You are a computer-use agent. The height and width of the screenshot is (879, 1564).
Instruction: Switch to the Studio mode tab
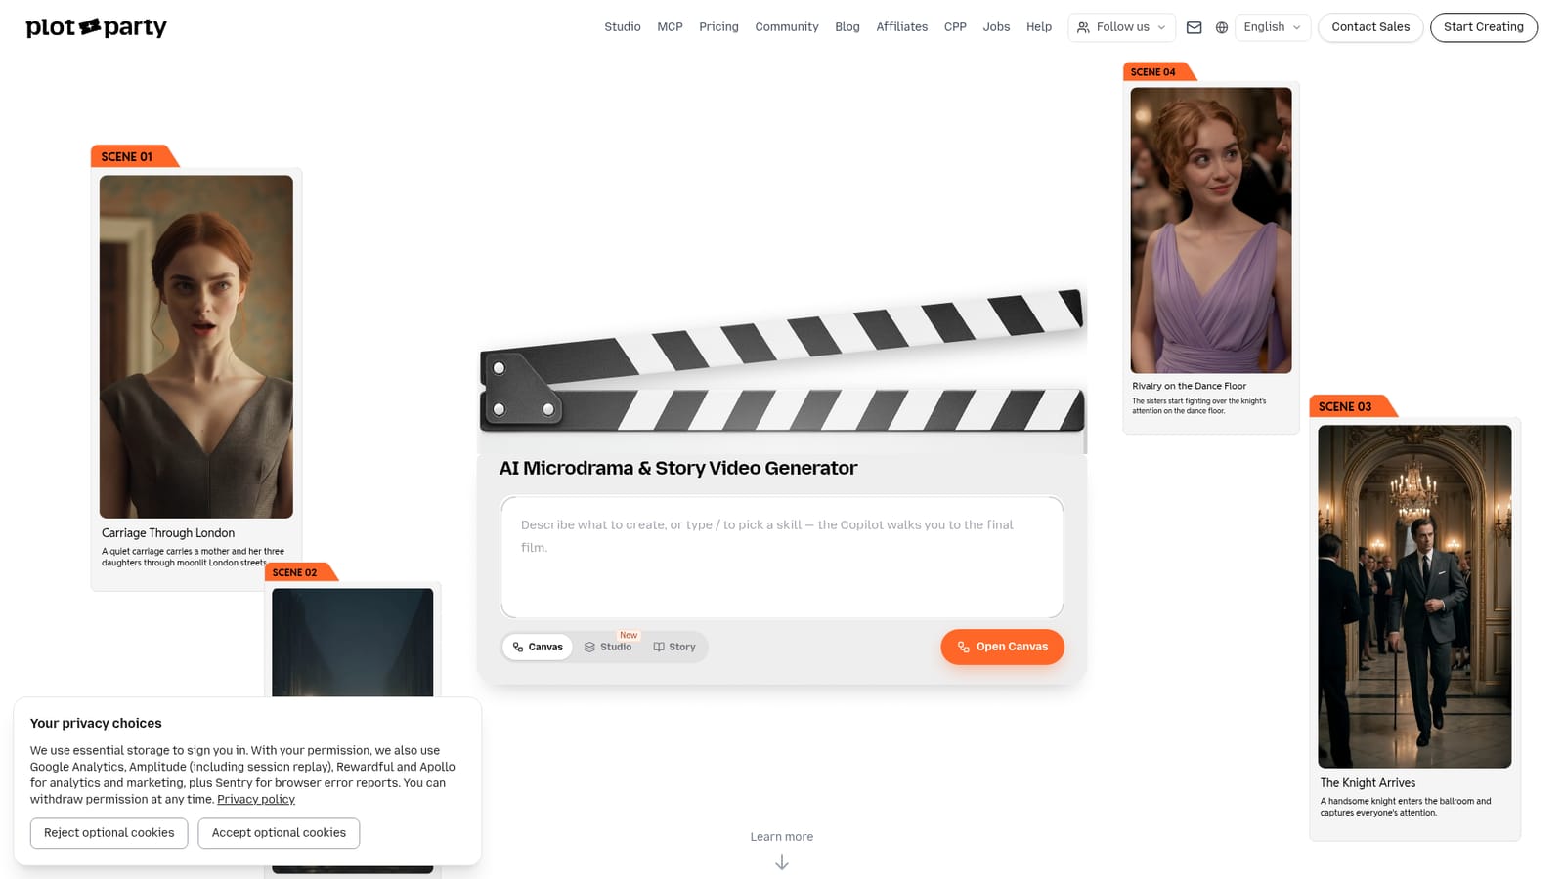tap(608, 647)
